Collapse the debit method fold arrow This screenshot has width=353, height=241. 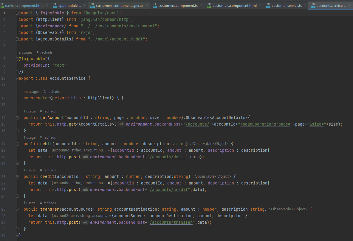click(16, 143)
